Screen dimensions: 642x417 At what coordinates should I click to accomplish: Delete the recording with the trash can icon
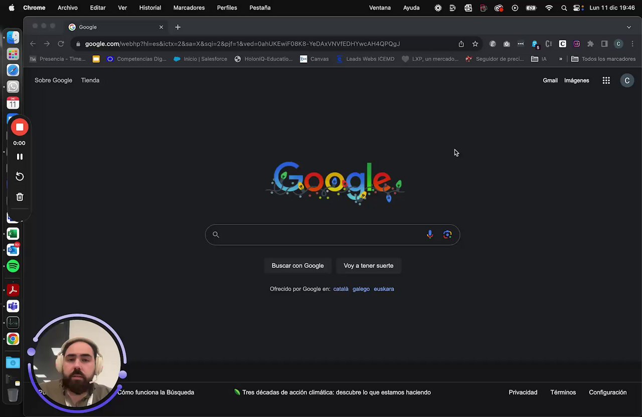pyautogui.click(x=20, y=197)
